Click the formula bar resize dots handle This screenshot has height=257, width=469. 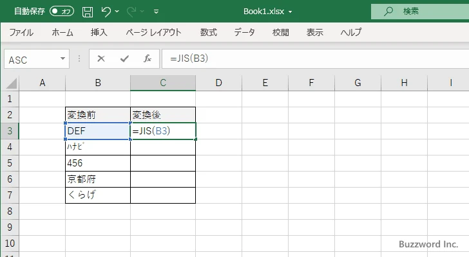tap(79, 58)
